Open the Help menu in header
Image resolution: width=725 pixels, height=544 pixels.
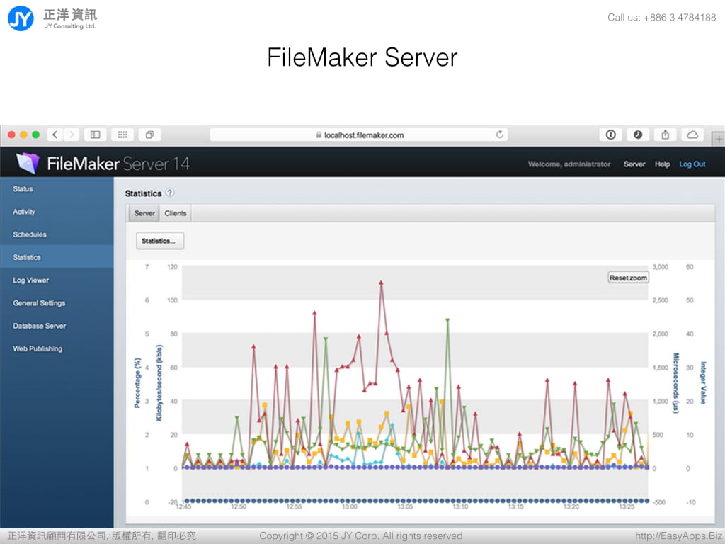point(662,164)
